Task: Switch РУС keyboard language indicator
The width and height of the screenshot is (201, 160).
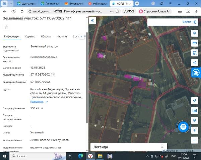Action: pyautogui.click(x=174, y=156)
